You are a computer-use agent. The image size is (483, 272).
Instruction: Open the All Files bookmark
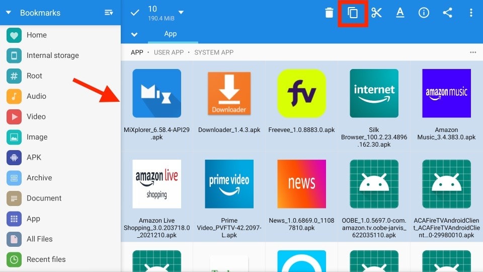pyautogui.click(x=60, y=239)
